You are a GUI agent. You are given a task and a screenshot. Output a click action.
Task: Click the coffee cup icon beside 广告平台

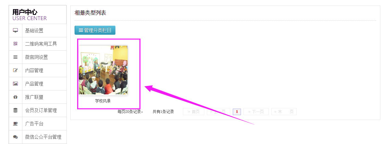[15, 124]
